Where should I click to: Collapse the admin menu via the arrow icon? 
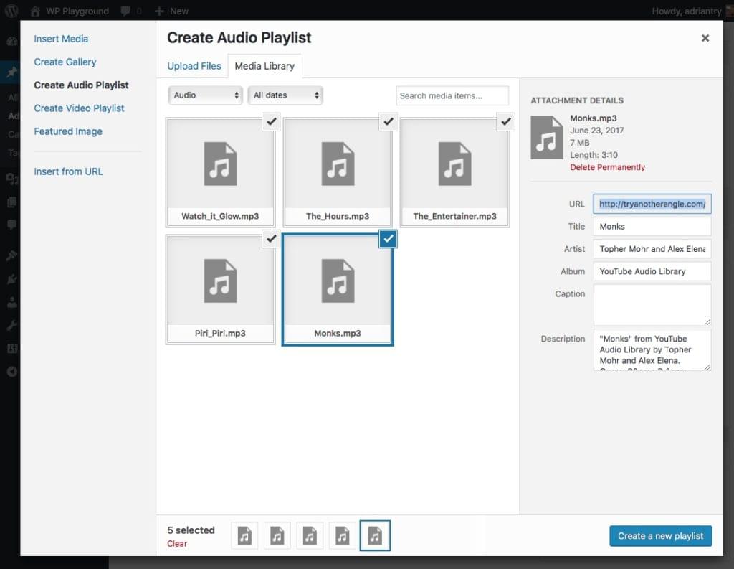11,372
